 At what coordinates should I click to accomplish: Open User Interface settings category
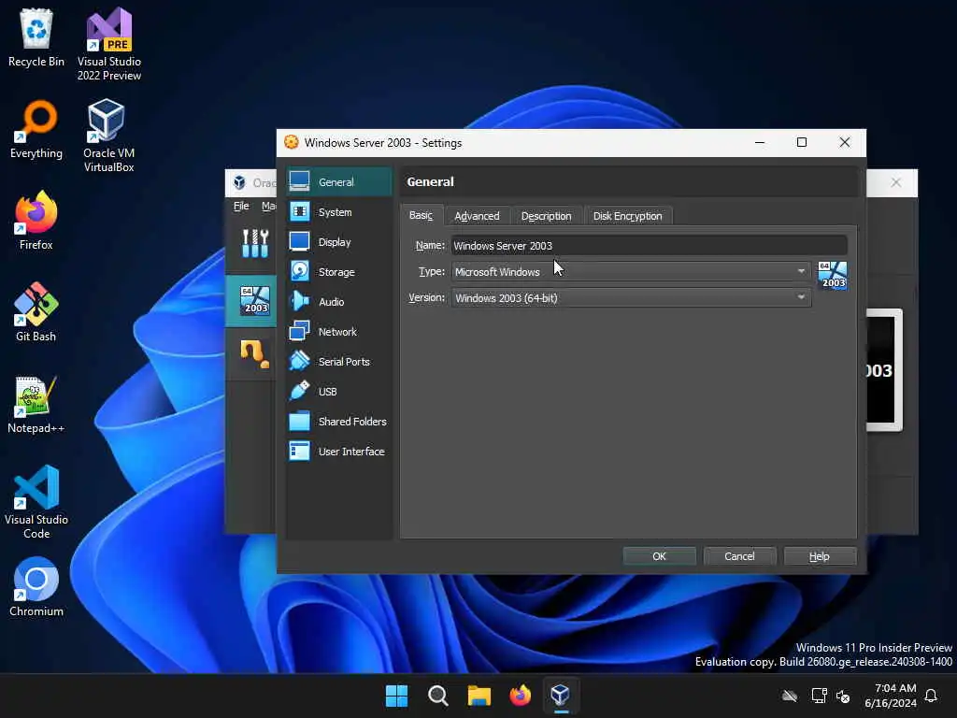pyautogui.click(x=338, y=452)
